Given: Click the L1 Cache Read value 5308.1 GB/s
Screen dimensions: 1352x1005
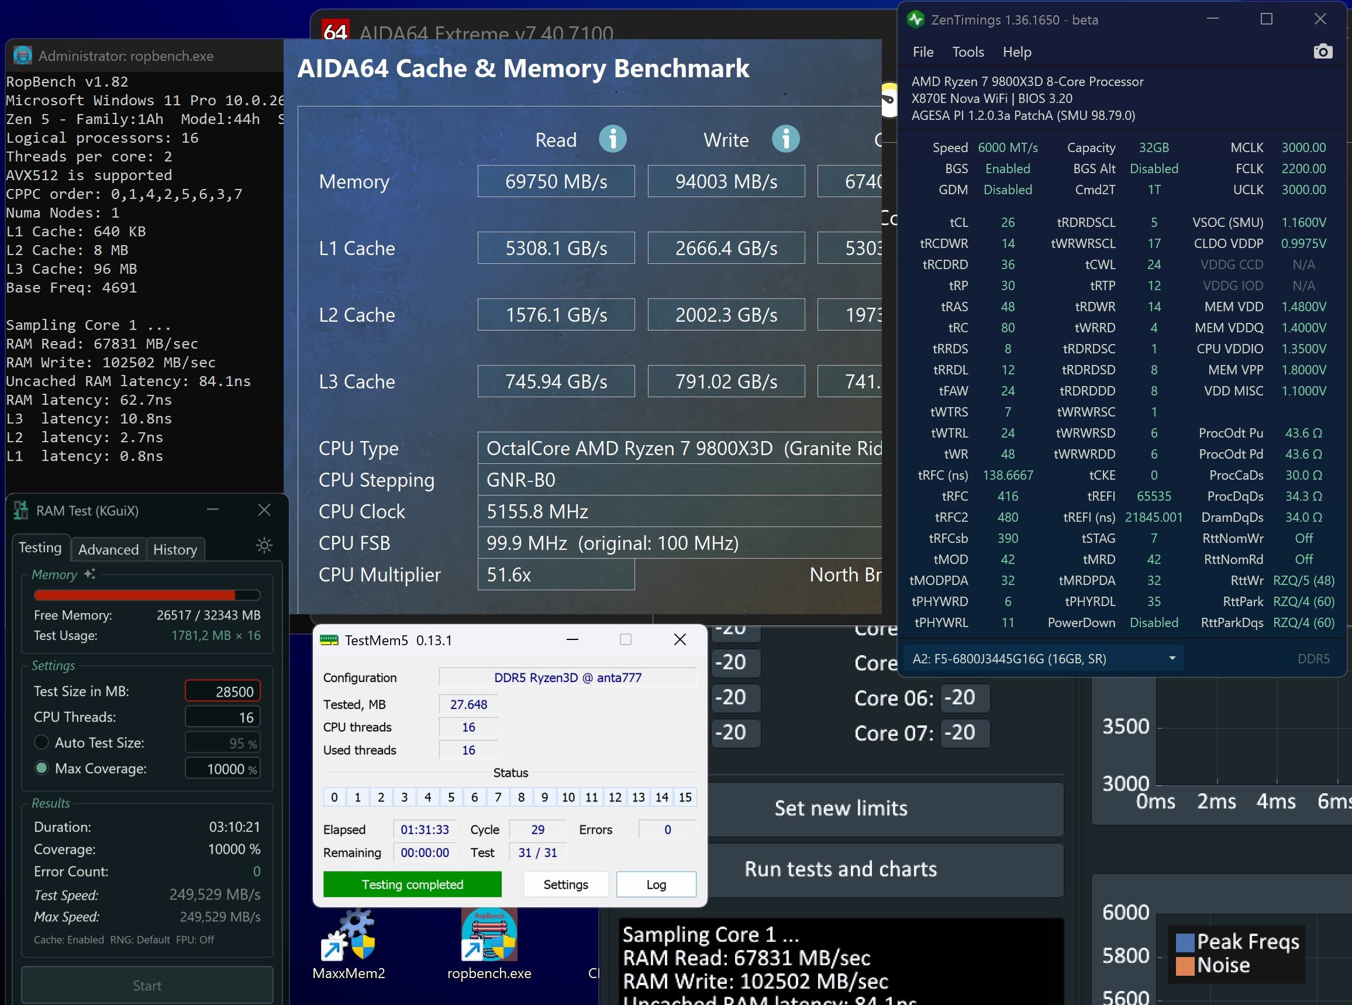Looking at the screenshot, I should coord(556,247).
